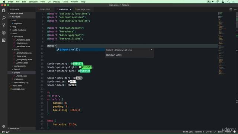Click the screen recording menu bar icon
The width and height of the screenshot is (238, 134).
click(209, 1)
